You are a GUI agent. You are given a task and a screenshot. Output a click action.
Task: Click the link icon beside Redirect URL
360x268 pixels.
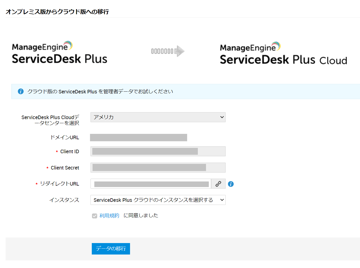click(x=218, y=184)
